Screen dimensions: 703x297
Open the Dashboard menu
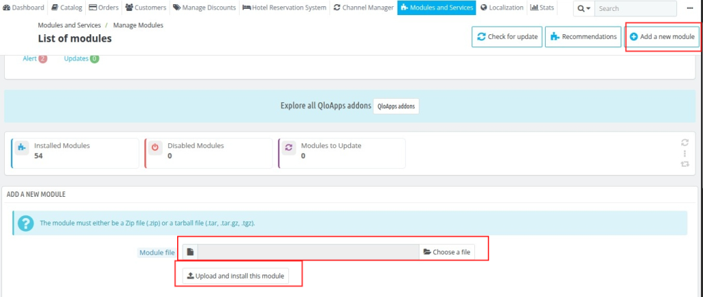(x=24, y=8)
